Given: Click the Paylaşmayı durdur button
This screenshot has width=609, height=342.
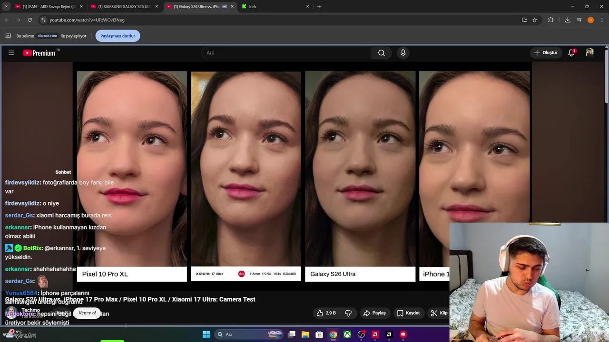Looking at the screenshot, I should click(118, 36).
